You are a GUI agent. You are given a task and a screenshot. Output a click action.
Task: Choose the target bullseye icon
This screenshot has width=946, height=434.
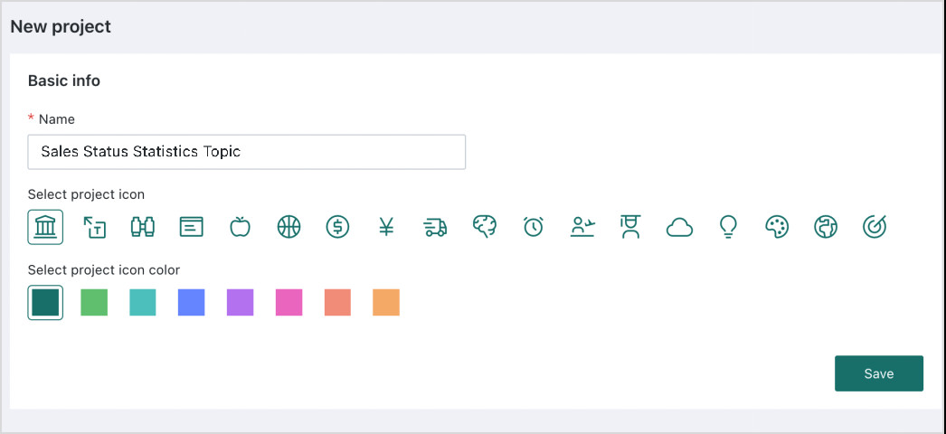coord(875,227)
